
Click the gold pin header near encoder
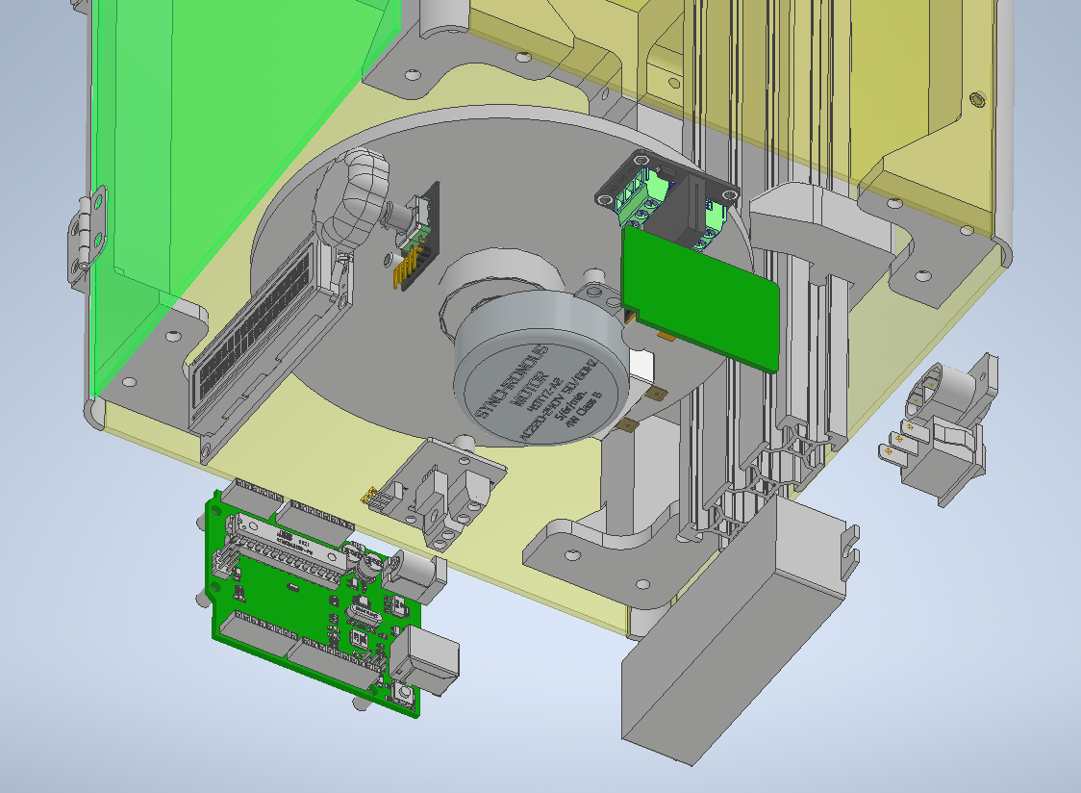click(407, 269)
